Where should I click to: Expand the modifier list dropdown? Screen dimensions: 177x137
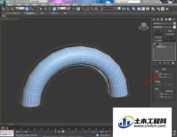[175, 27]
